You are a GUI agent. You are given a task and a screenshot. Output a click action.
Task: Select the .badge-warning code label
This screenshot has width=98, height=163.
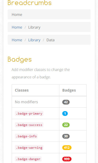point(29,147)
